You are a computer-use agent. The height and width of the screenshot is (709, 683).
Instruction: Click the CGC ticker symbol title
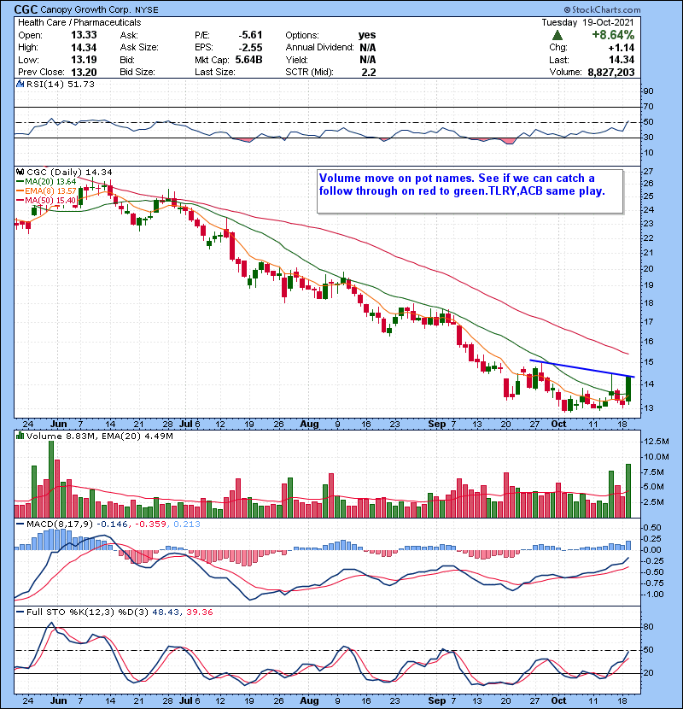tap(26, 9)
